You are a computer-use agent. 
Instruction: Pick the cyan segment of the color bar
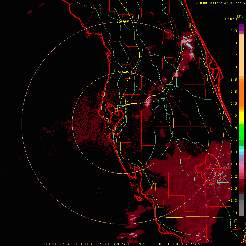241,150
